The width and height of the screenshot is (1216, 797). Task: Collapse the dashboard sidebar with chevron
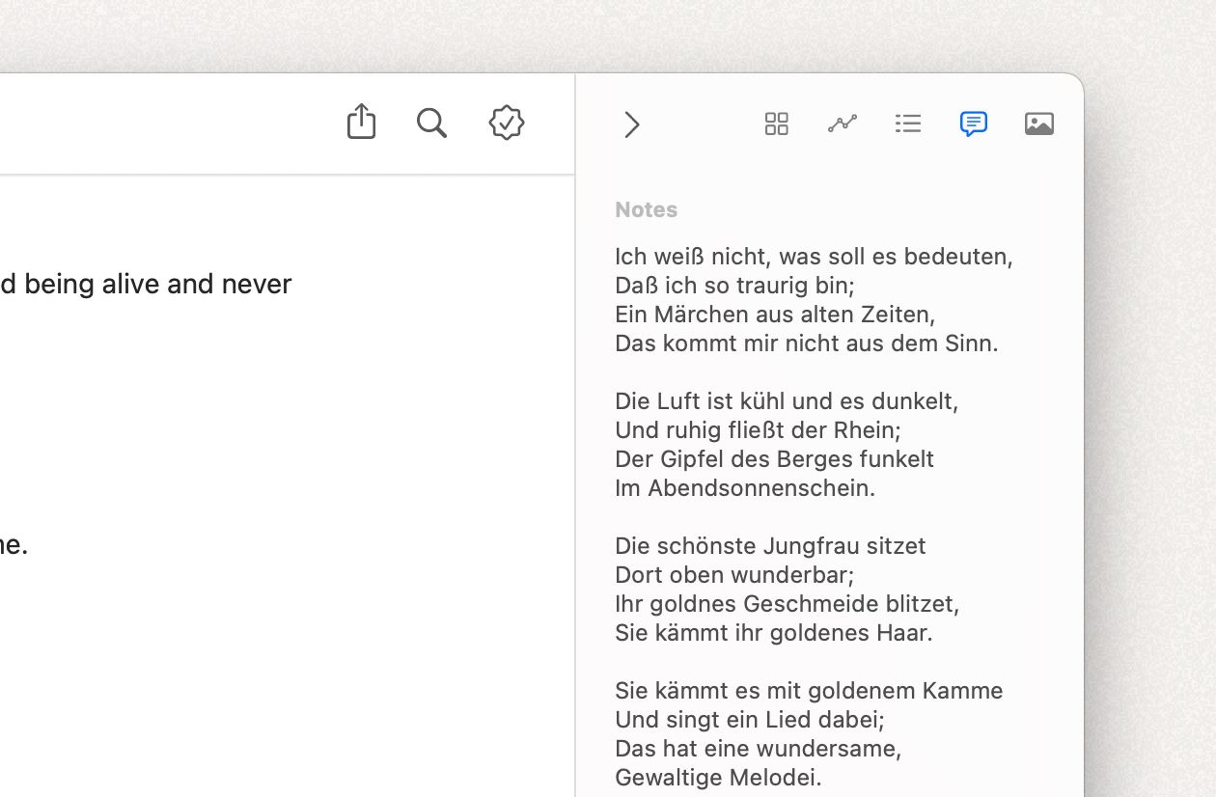click(x=632, y=124)
